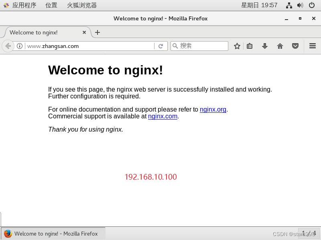
Task: Click the network status icon in top bar
Action: coord(289,5)
